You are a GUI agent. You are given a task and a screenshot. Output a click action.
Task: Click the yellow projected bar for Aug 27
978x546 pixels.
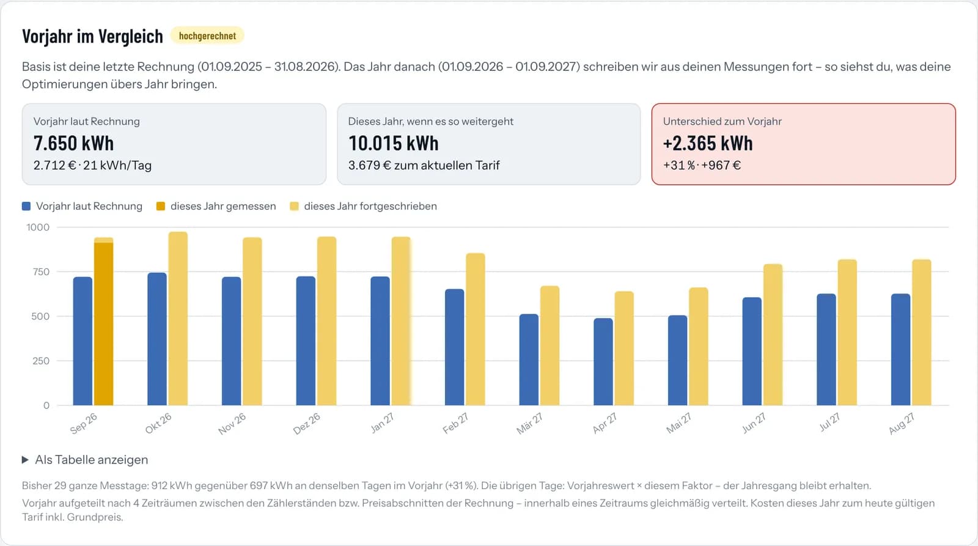click(x=922, y=333)
